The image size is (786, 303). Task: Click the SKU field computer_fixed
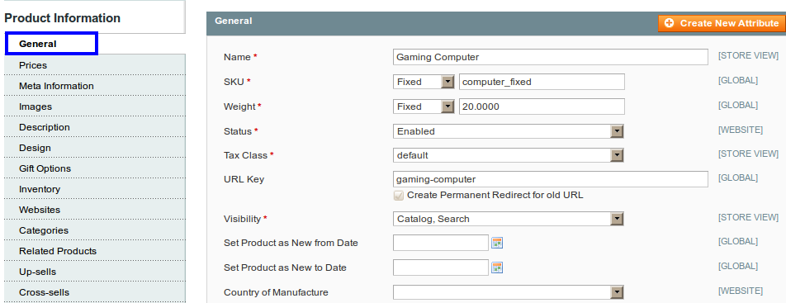(542, 82)
